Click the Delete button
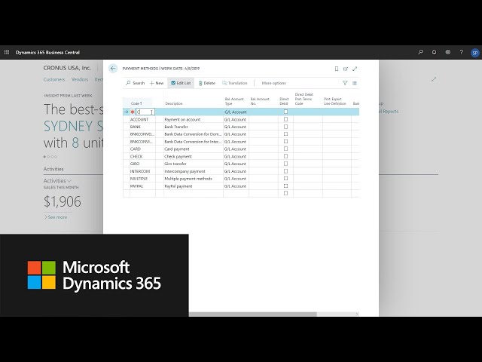Screen dimensions: 482x362 (206, 83)
